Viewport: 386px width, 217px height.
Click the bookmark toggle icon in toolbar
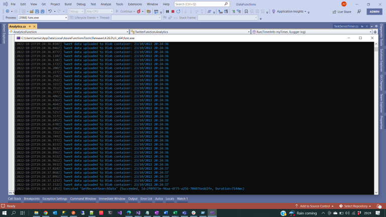pyautogui.click(x=246, y=12)
